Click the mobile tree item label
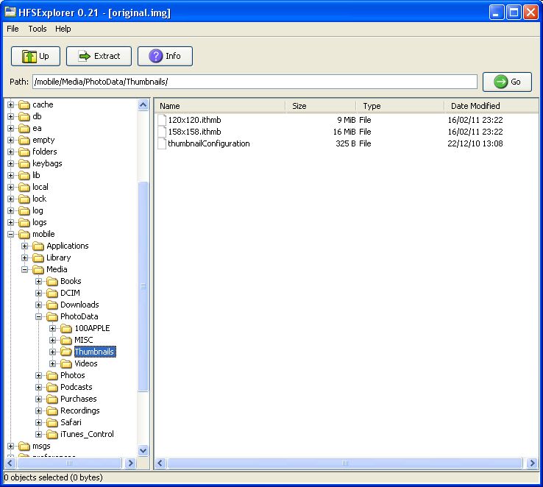The image size is (543, 487). 43,235
